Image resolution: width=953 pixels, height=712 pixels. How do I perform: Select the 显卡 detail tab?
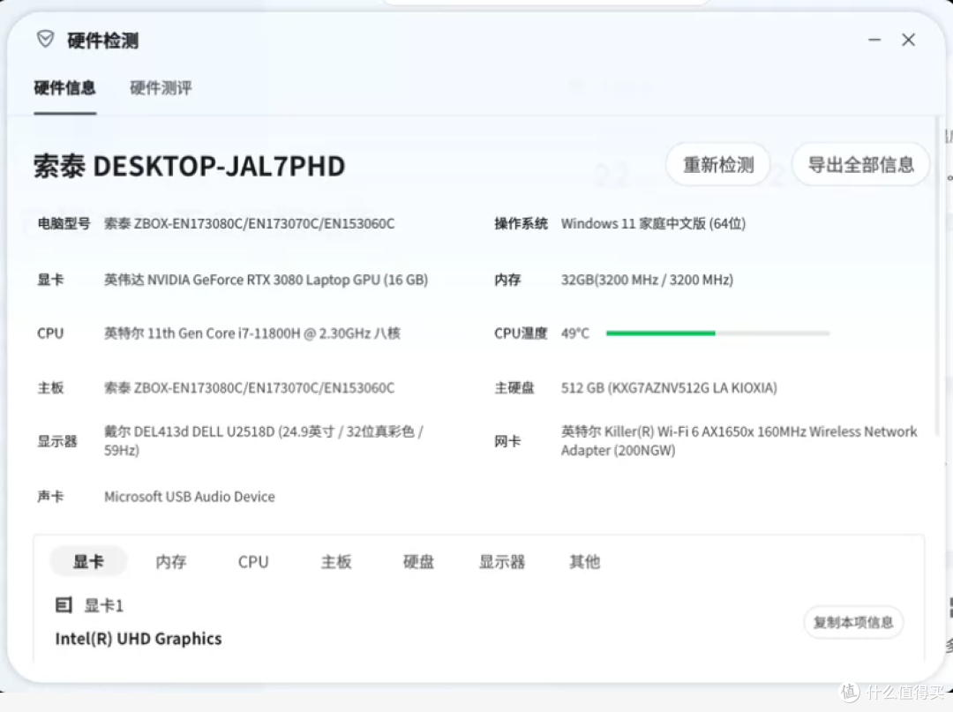[x=88, y=561]
